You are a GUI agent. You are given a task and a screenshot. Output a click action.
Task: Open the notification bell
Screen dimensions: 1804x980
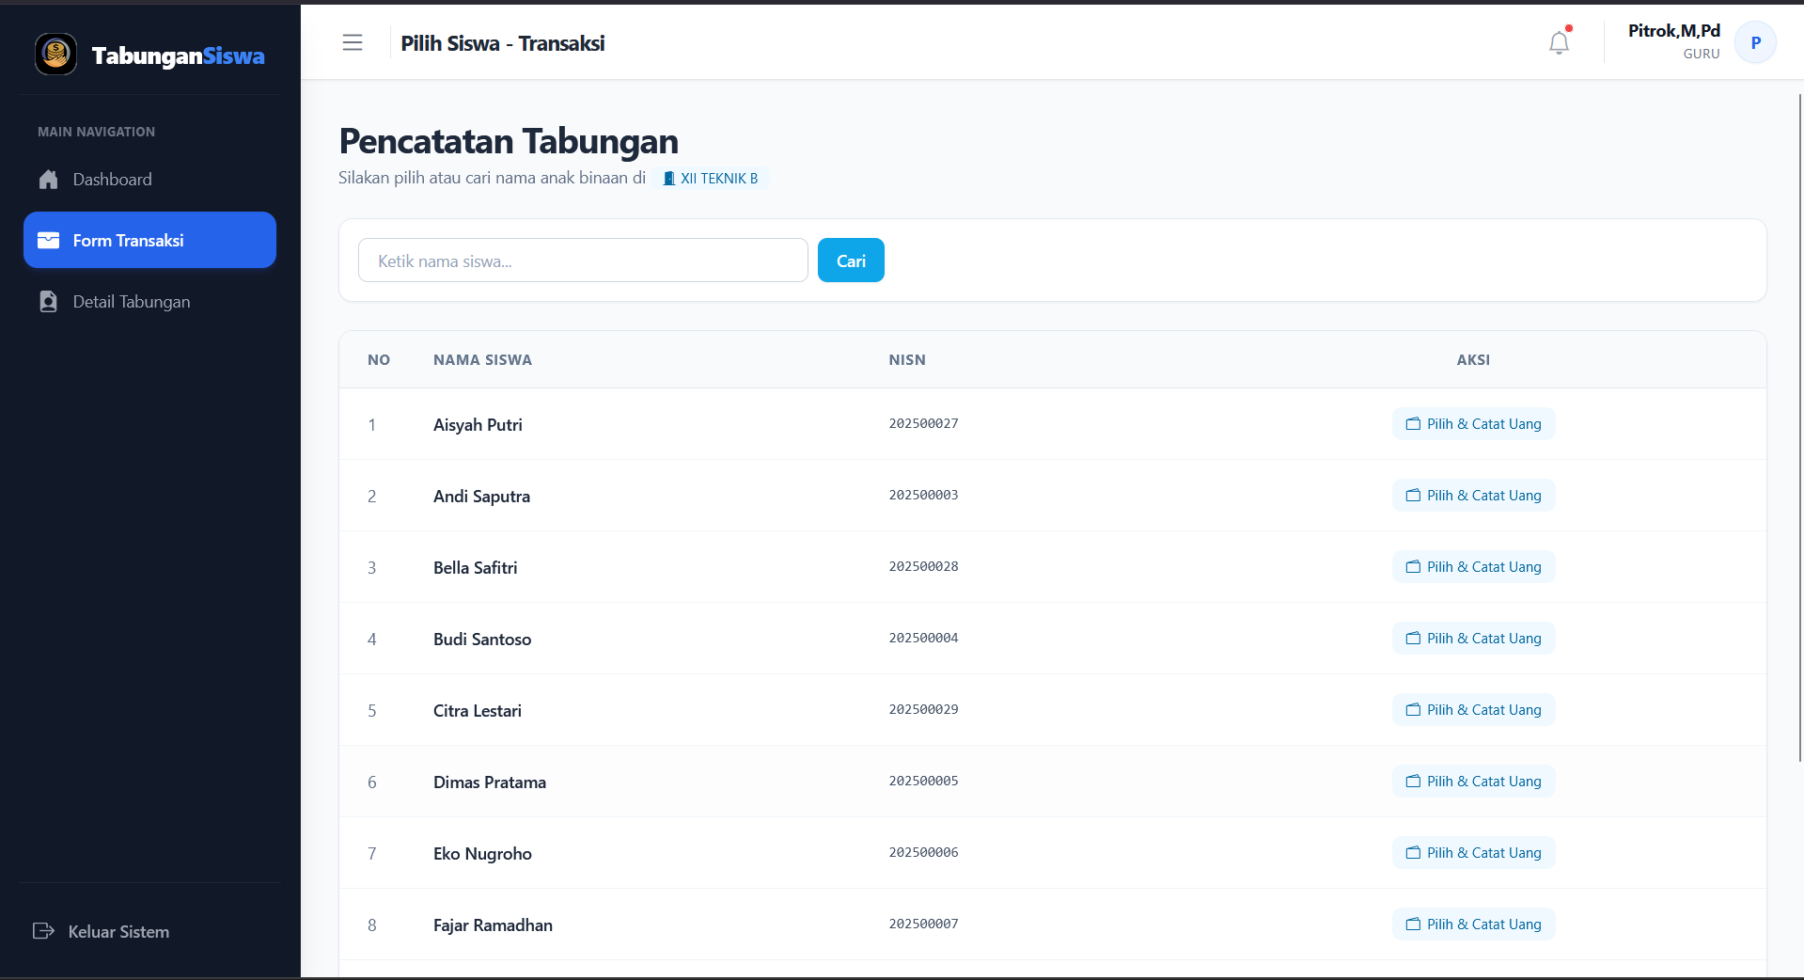point(1559,42)
